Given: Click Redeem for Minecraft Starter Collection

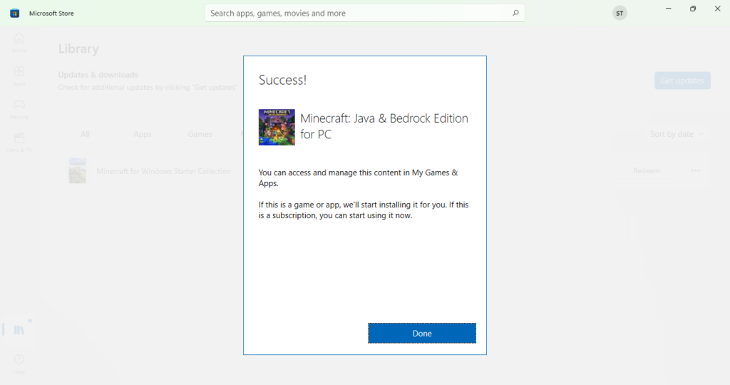Looking at the screenshot, I should (x=647, y=171).
